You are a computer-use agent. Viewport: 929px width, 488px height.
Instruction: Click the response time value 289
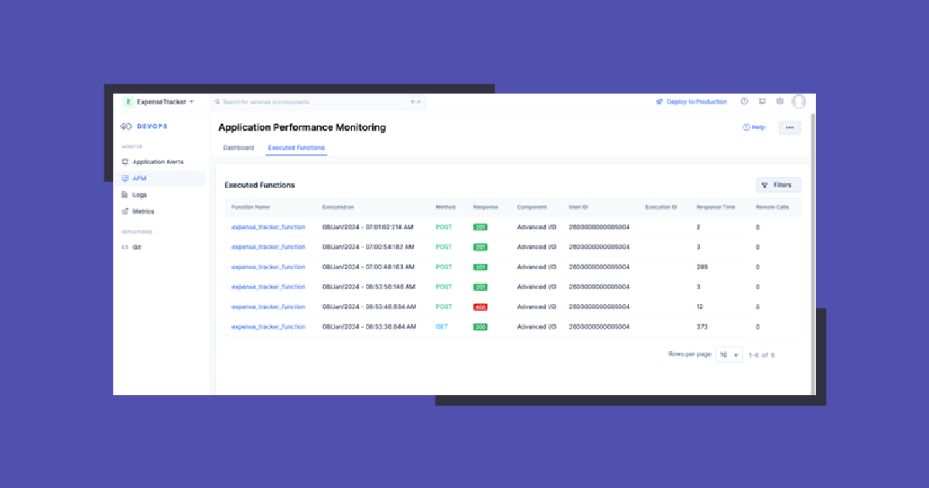702,267
